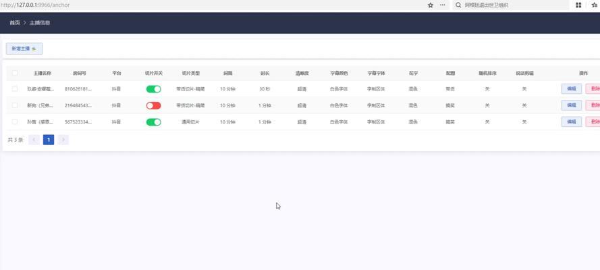600x270 pixels.
Task: Click the magnifier icon in browser search box
Action: 458,5
